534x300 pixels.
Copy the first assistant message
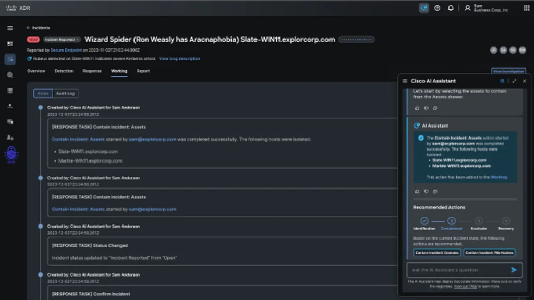[x=435, y=108]
